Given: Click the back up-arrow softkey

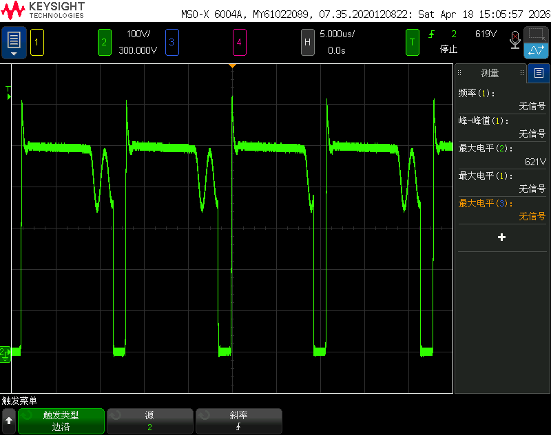Looking at the screenshot, I should tap(9, 421).
